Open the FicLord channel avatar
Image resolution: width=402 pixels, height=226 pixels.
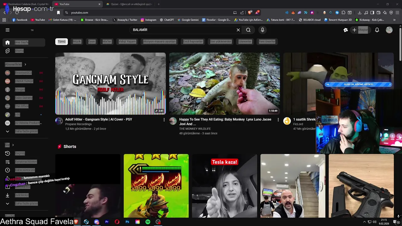tap(287, 121)
